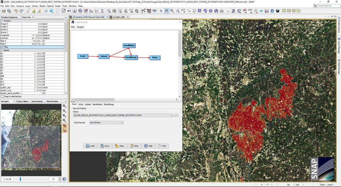
Task: Select the Panning hand tool
Action: tap(167, 11)
